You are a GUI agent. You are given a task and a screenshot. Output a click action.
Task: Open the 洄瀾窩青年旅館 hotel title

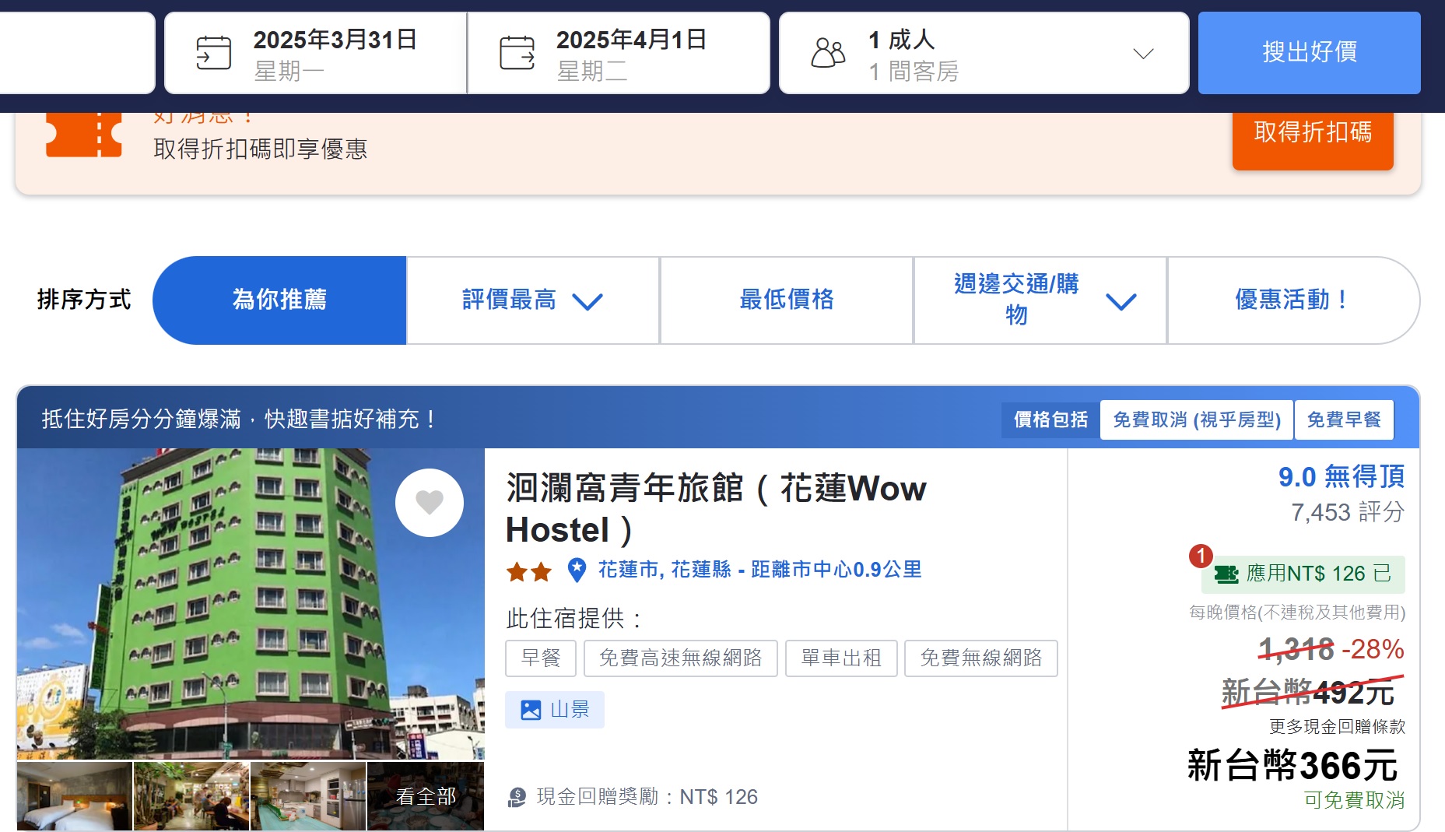[716, 509]
